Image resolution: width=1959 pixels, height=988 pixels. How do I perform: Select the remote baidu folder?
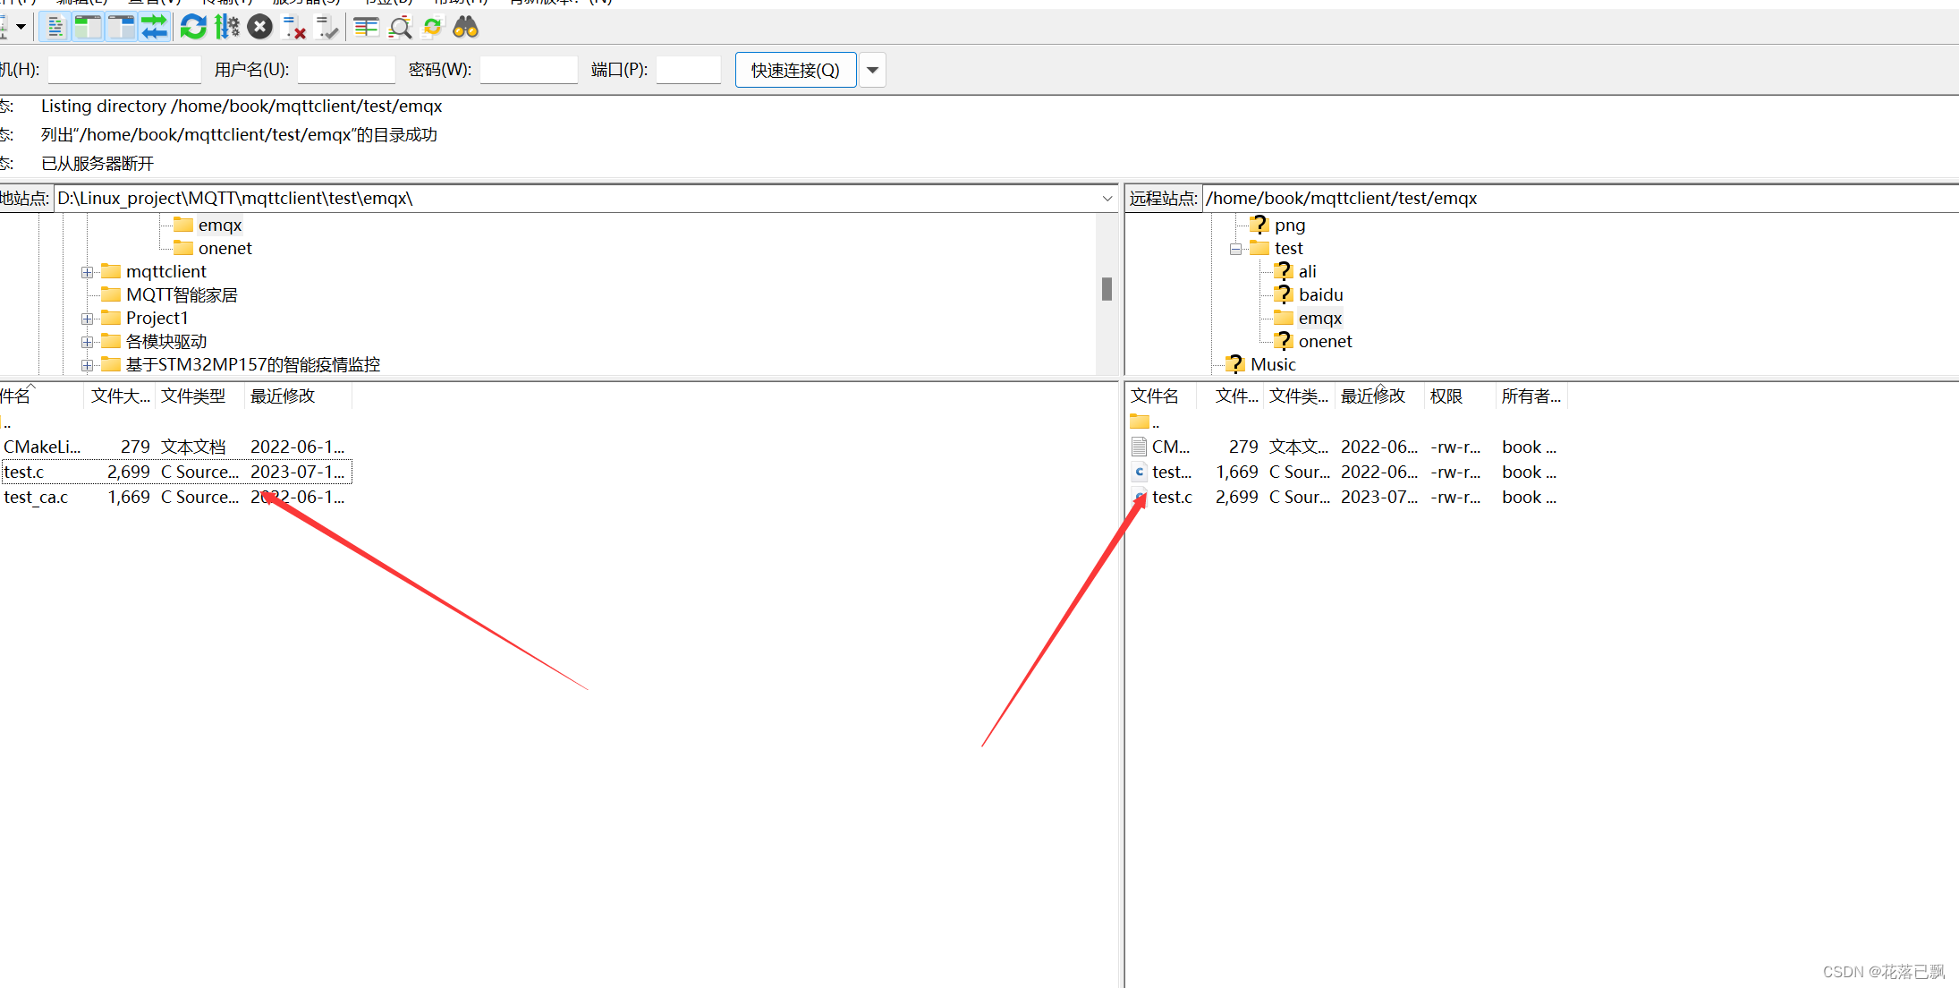1320,295
